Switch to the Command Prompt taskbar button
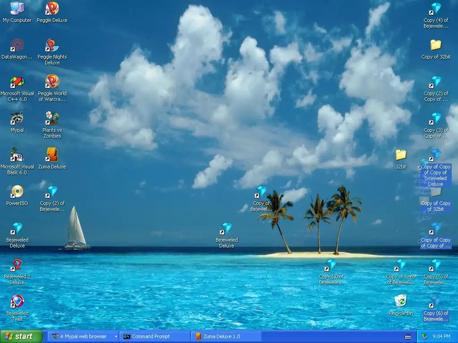The image size is (458, 343). [x=155, y=336]
